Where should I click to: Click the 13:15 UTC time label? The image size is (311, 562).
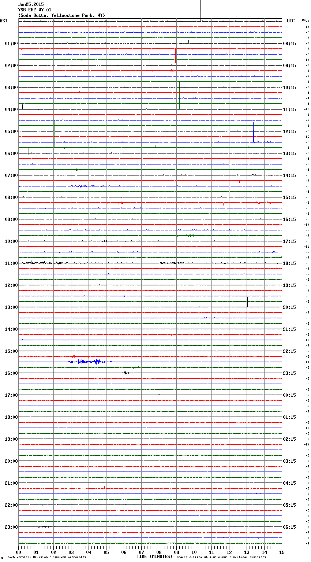289,154
